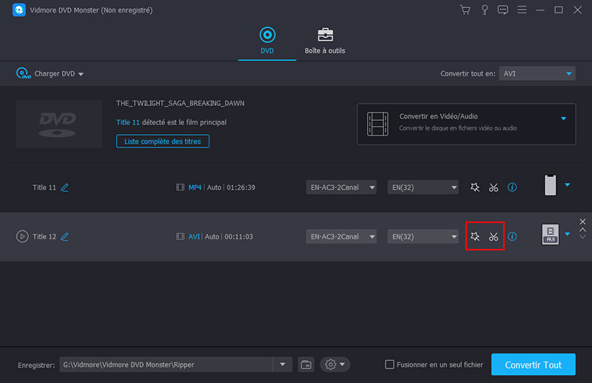Viewport: 592px width, 383px height.
Task: Click the Enregistrer output path field
Action: click(x=166, y=364)
